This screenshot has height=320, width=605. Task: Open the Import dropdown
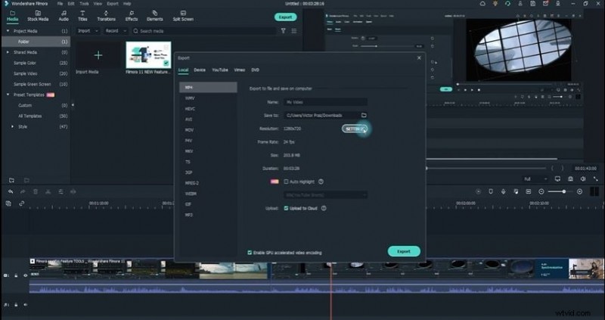(x=88, y=31)
